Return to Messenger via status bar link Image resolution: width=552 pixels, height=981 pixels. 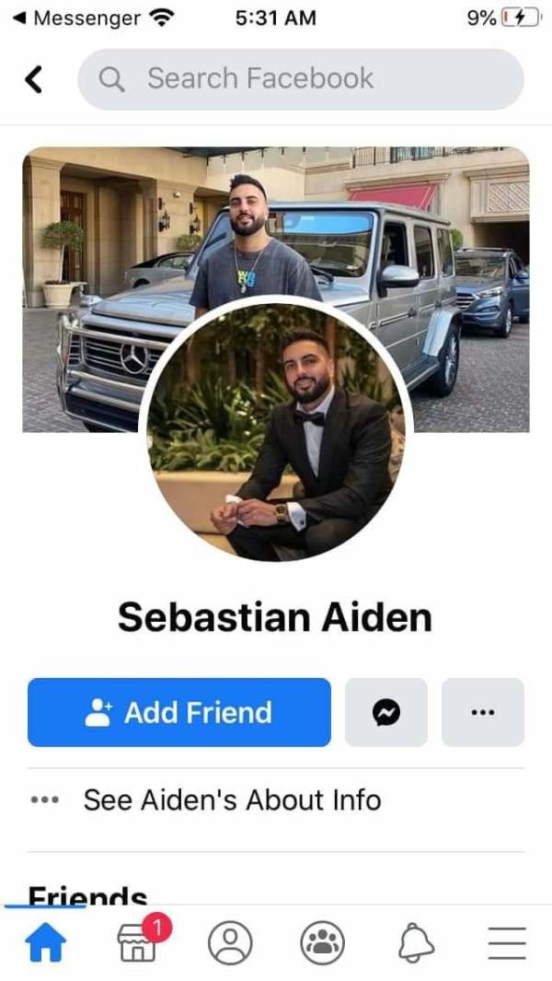(76, 18)
